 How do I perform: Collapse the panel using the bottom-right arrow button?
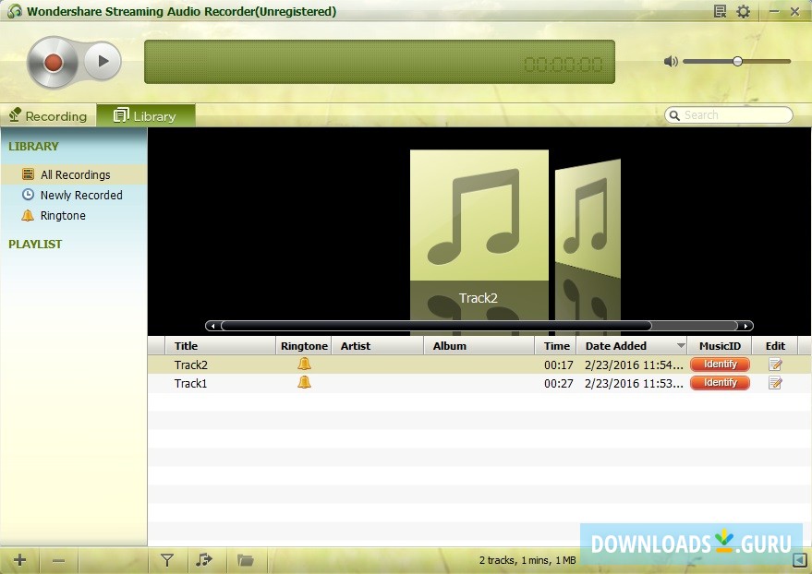click(x=798, y=559)
